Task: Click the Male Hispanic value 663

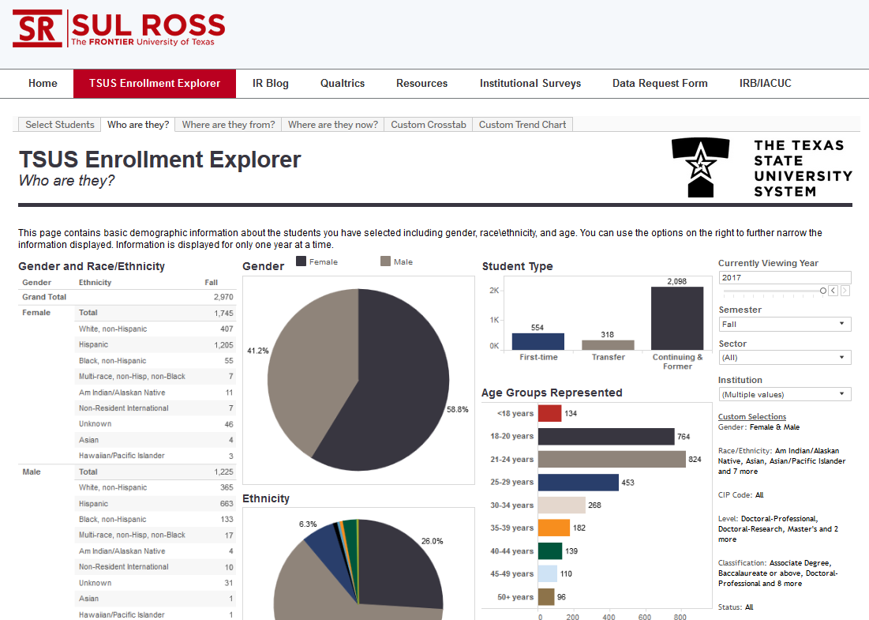Action: coord(227,504)
